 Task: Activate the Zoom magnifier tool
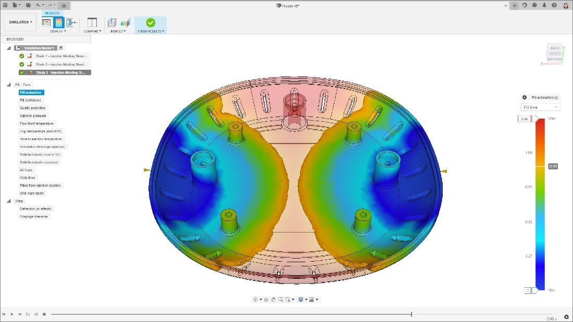pos(281,299)
